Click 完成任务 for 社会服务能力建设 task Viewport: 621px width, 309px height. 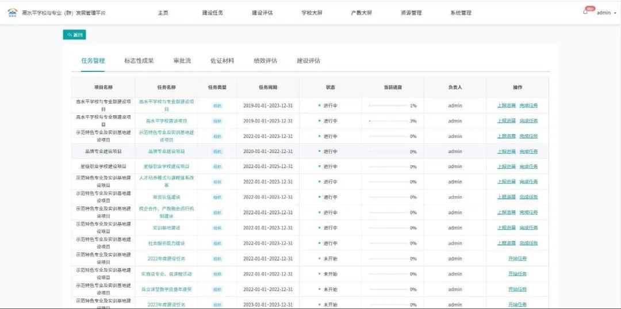point(529,243)
